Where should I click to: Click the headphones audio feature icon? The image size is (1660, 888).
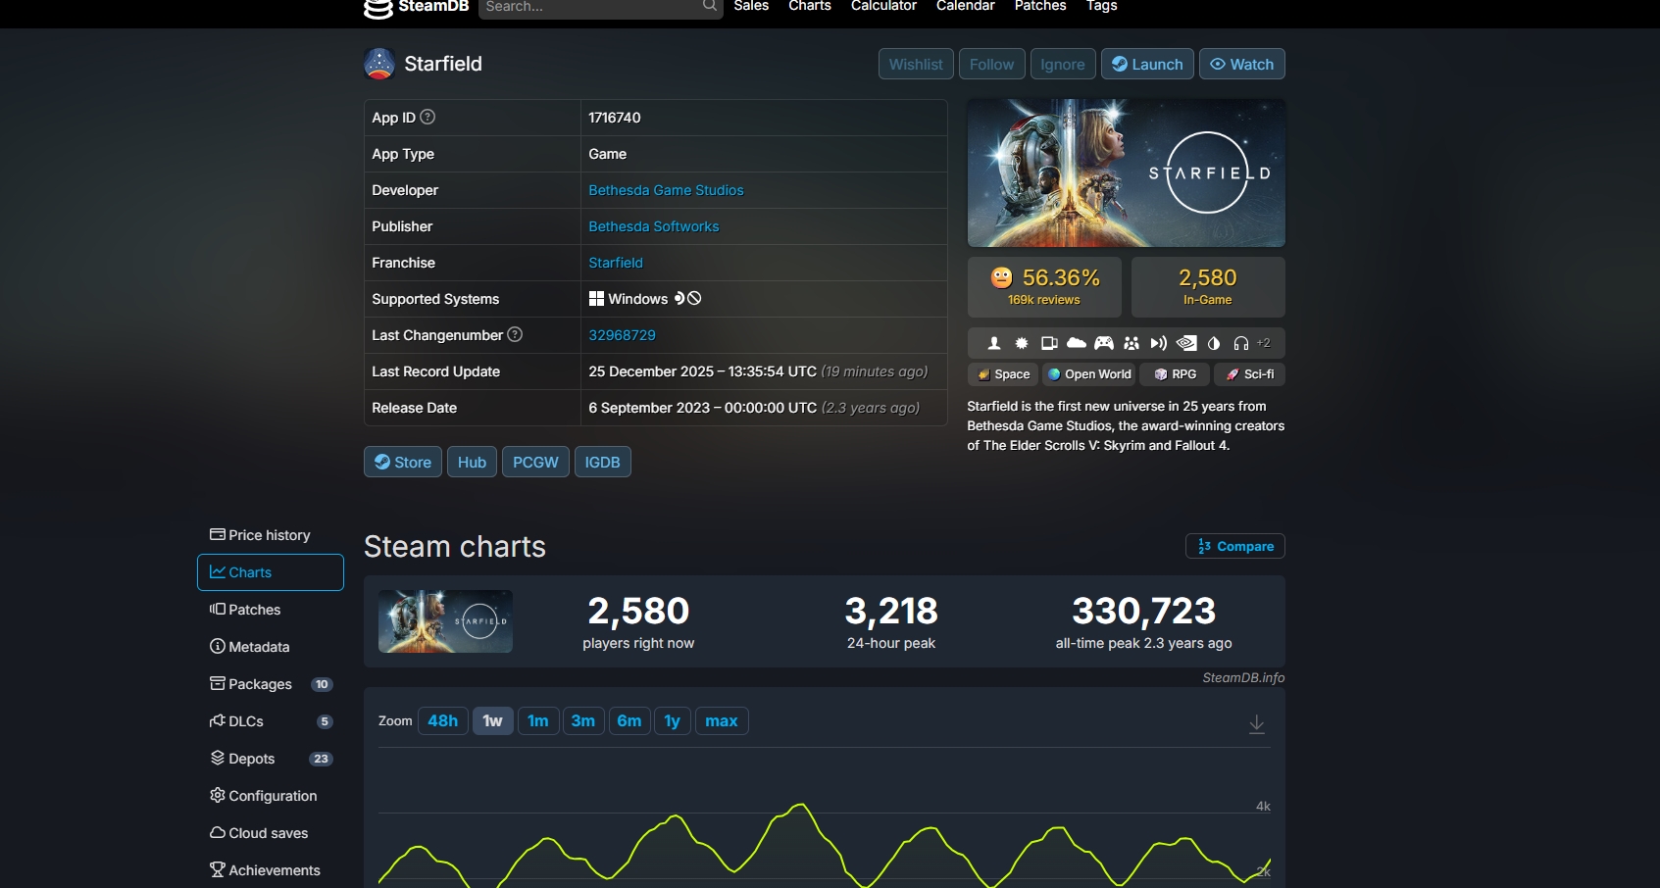click(1241, 343)
